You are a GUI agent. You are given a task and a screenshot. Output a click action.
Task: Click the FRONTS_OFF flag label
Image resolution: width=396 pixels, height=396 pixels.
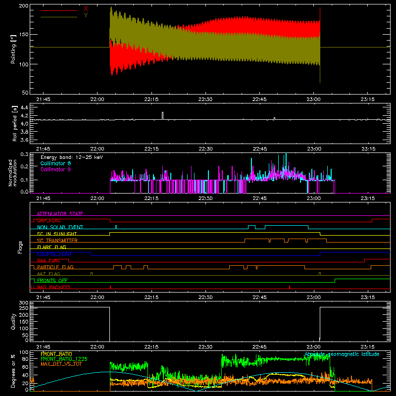(x=52, y=280)
